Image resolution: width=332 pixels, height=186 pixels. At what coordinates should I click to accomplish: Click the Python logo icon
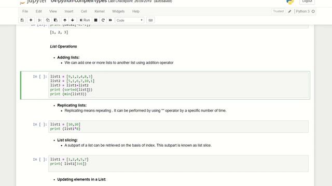(290, 2)
